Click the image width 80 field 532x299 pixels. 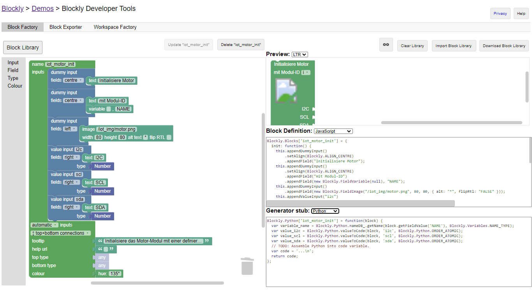[x=99, y=137]
